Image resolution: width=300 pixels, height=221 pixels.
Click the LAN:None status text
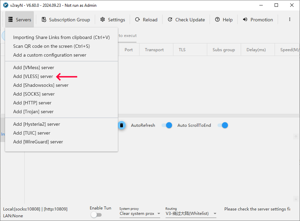(x=13, y=216)
